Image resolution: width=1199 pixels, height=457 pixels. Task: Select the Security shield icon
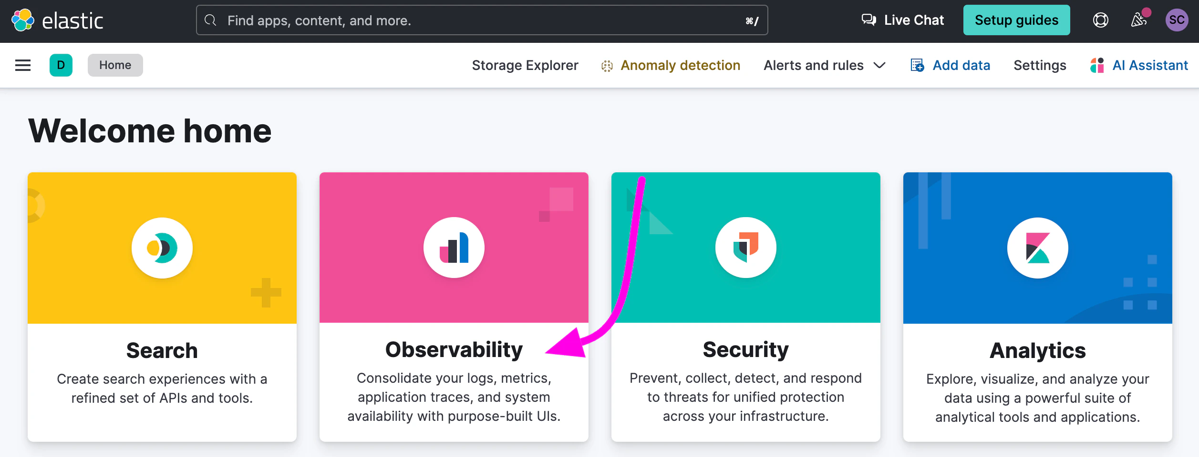pos(745,247)
